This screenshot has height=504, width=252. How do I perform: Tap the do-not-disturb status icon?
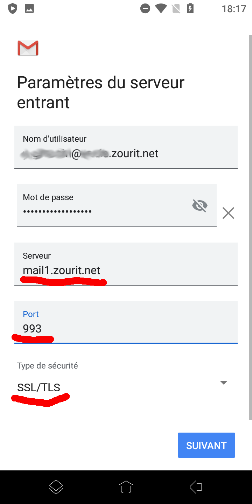click(145, 8)
